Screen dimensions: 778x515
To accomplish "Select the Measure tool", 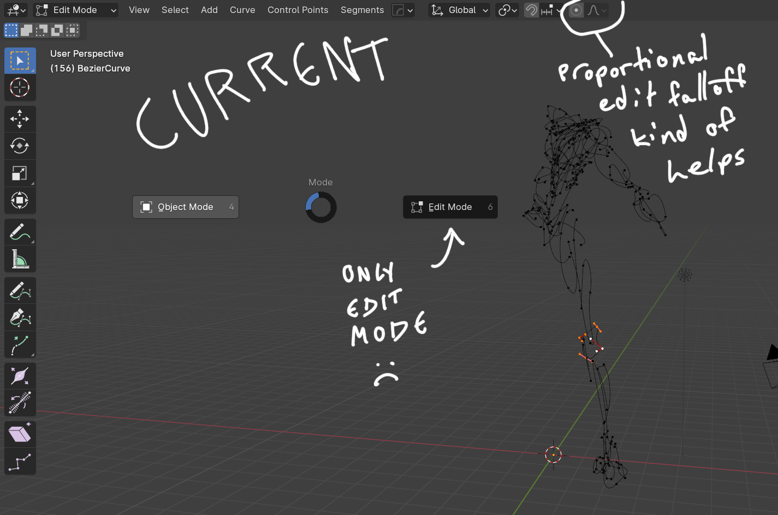I will [20, 259].
